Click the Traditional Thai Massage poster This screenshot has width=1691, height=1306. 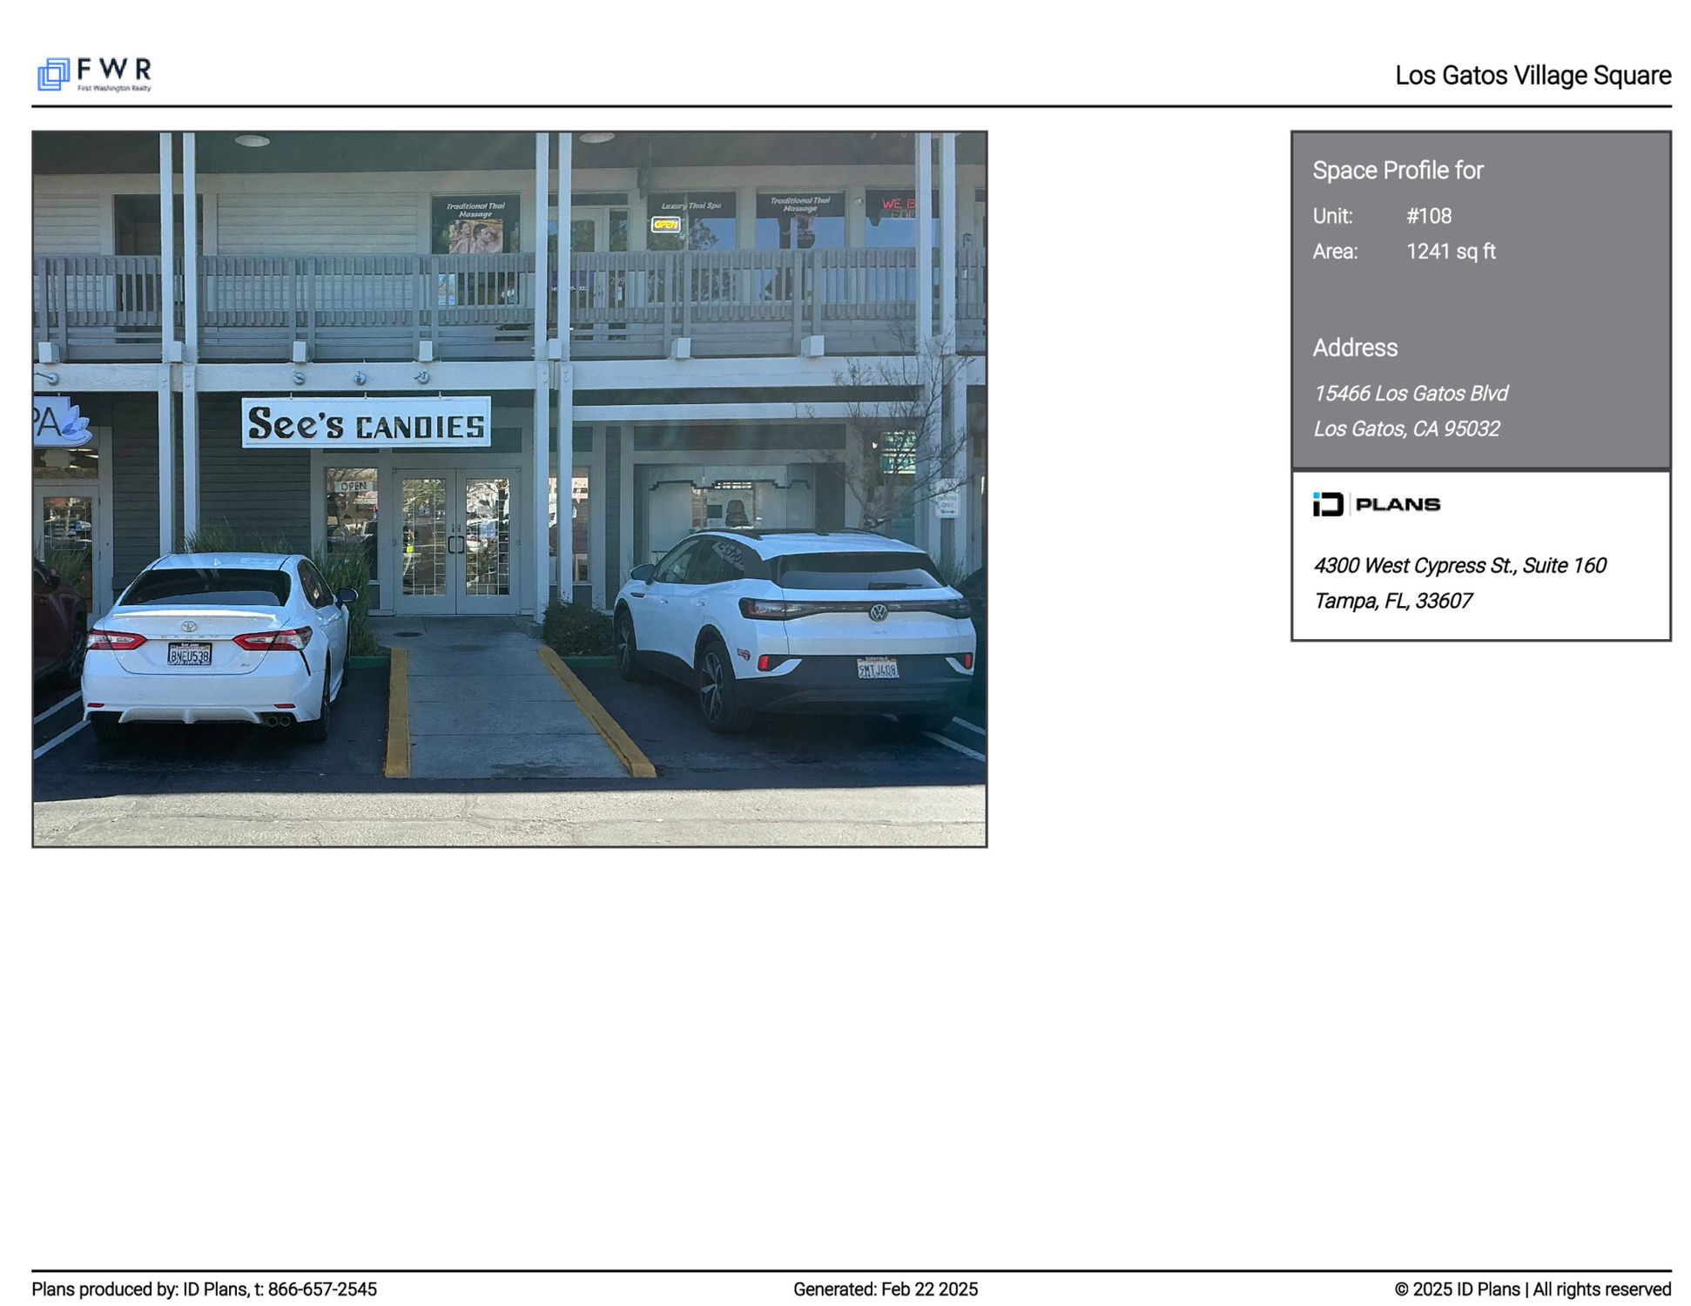[475, 224]
